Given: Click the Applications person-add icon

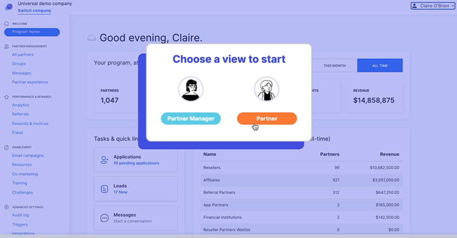Looking at the screenshot, I should tap(104, 160).
